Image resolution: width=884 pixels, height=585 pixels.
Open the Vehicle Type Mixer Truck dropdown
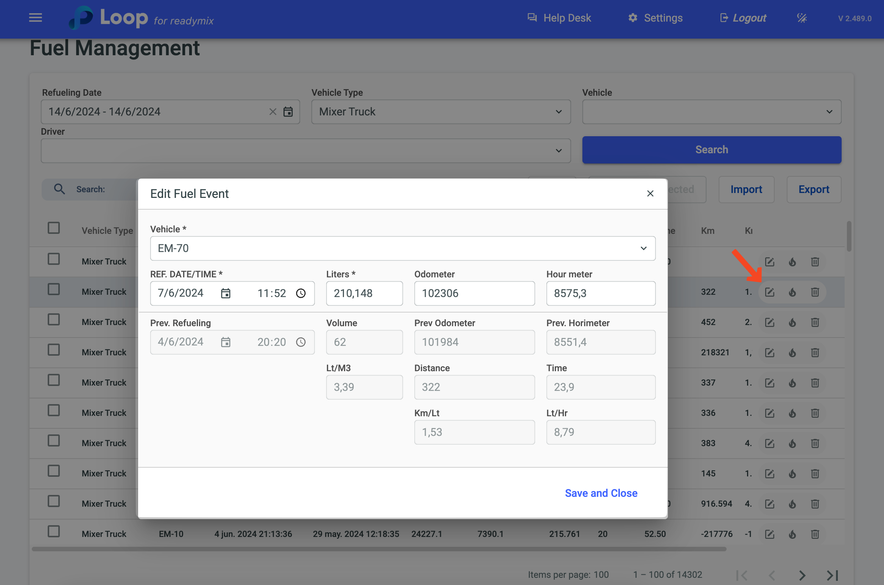click(441, 112)
